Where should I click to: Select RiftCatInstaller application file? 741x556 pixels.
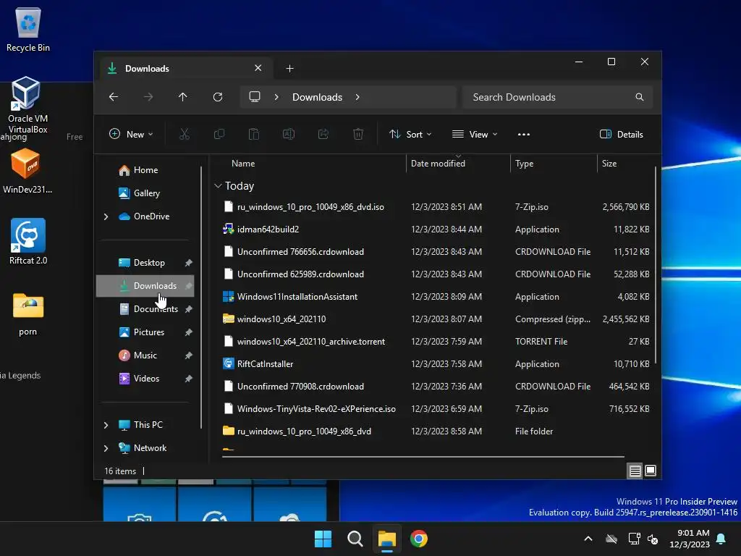[x=265, y=364]
